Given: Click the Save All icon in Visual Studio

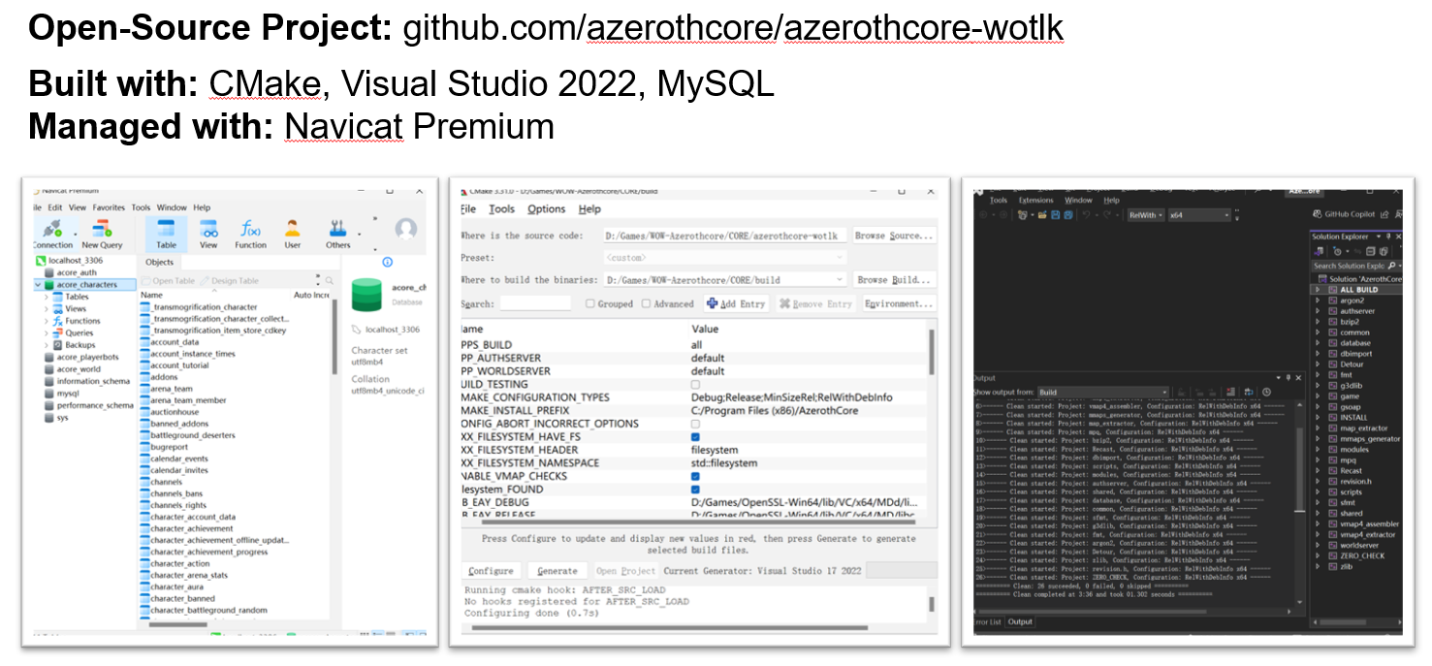Looking at the screenshot, I should [x=1068, y=215].
